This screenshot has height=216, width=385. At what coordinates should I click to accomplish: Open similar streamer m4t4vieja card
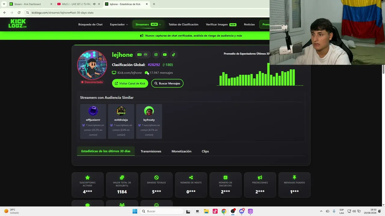pos(121,121)
